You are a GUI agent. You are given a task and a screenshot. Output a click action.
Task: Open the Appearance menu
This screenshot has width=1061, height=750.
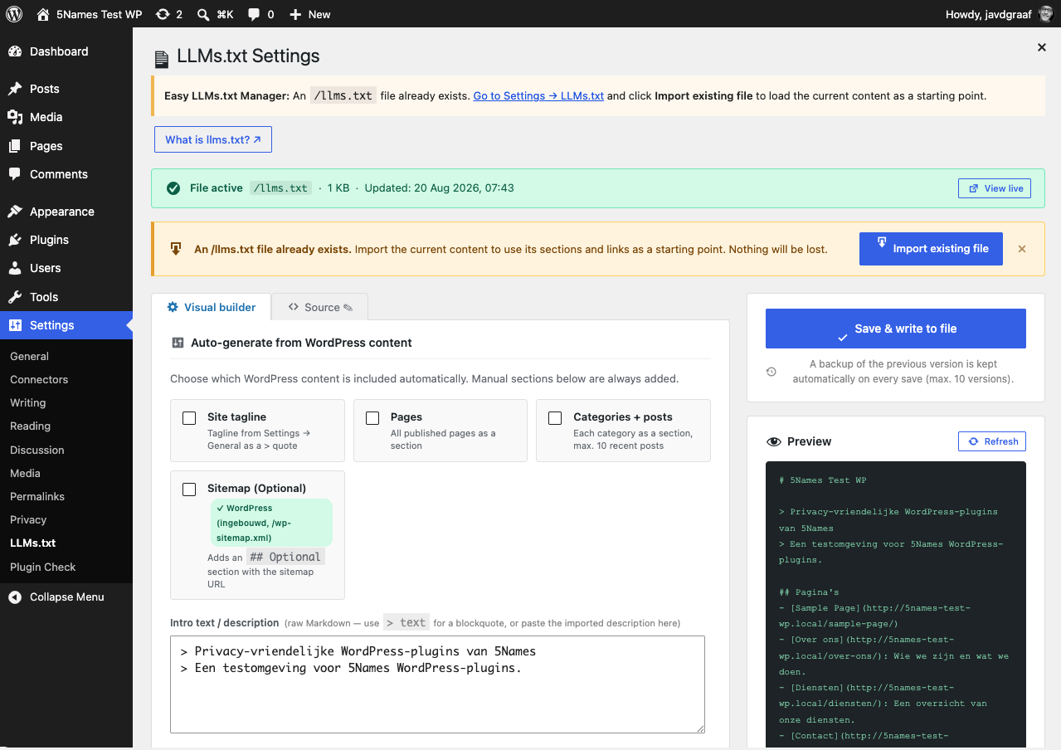[66, 212]
